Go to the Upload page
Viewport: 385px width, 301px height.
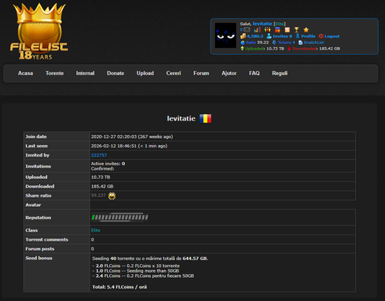pos(145,73)
